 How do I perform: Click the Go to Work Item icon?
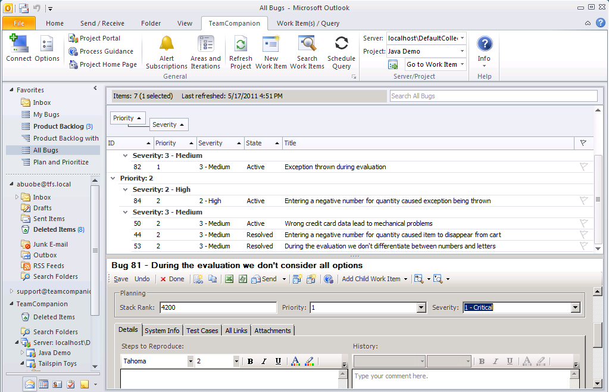point(393,64)
